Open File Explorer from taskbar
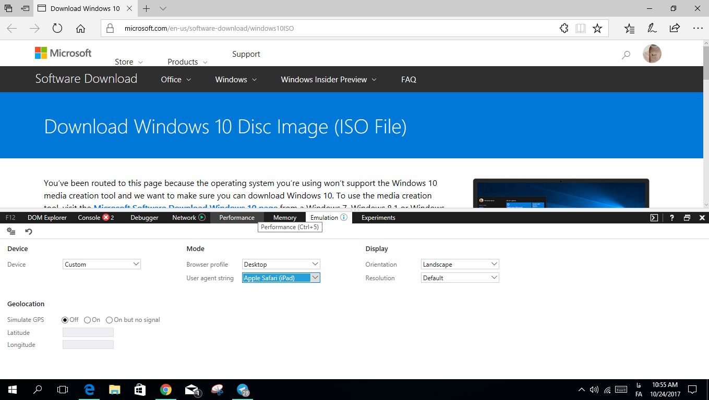709x400 pixels. [115, 390]
